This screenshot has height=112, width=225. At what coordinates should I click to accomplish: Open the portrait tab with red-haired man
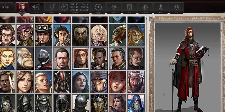(x=22, y=7)
